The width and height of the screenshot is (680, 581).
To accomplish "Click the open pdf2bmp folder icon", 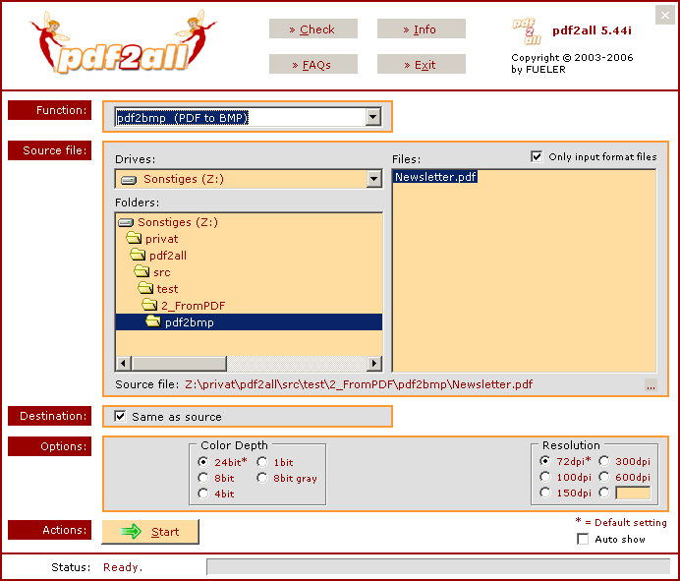I will 153,321.
